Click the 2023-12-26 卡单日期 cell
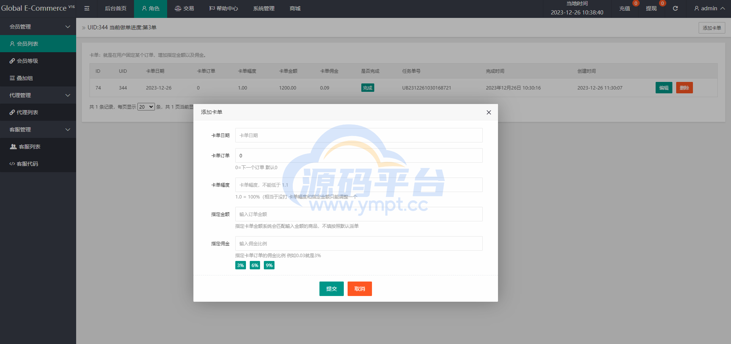Viewport: 731px width, 344px height. point(159,88)
